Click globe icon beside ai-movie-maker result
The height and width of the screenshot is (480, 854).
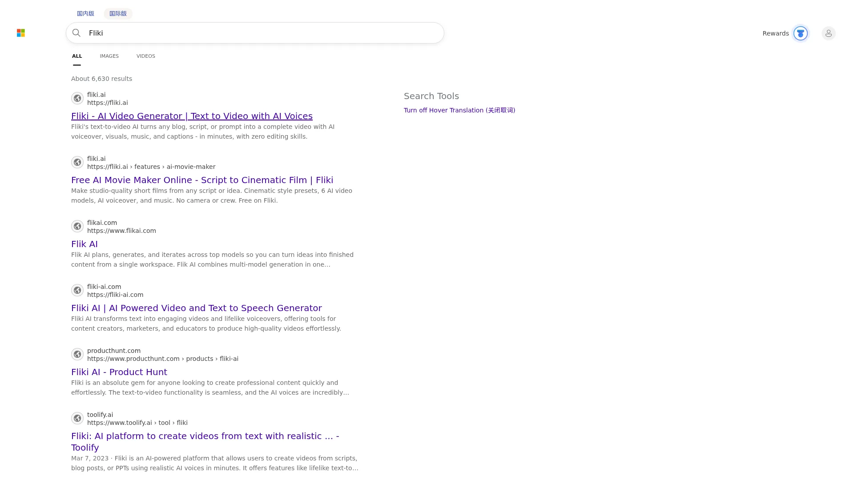[x=77, y=162]
